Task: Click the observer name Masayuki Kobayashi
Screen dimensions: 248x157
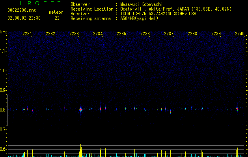Action: coord(142,4)
